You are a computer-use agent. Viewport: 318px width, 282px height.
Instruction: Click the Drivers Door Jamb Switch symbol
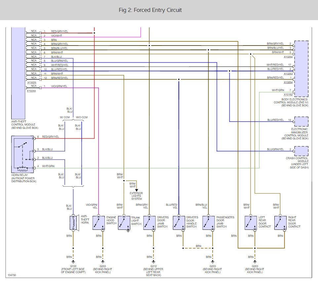[x=149, y=223]
